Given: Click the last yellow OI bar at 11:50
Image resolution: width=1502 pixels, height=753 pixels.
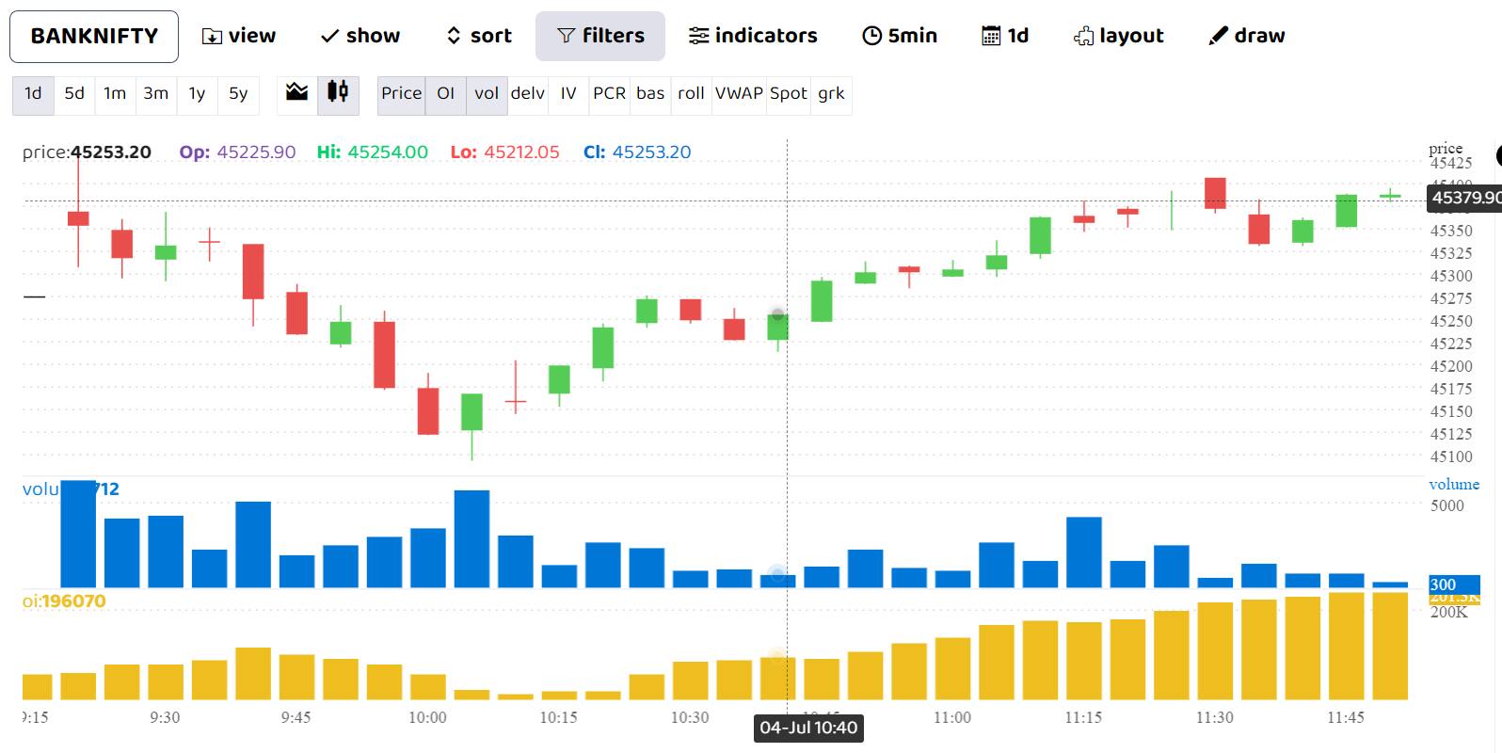Looking at the screenshot, I should click(1390, 647).
